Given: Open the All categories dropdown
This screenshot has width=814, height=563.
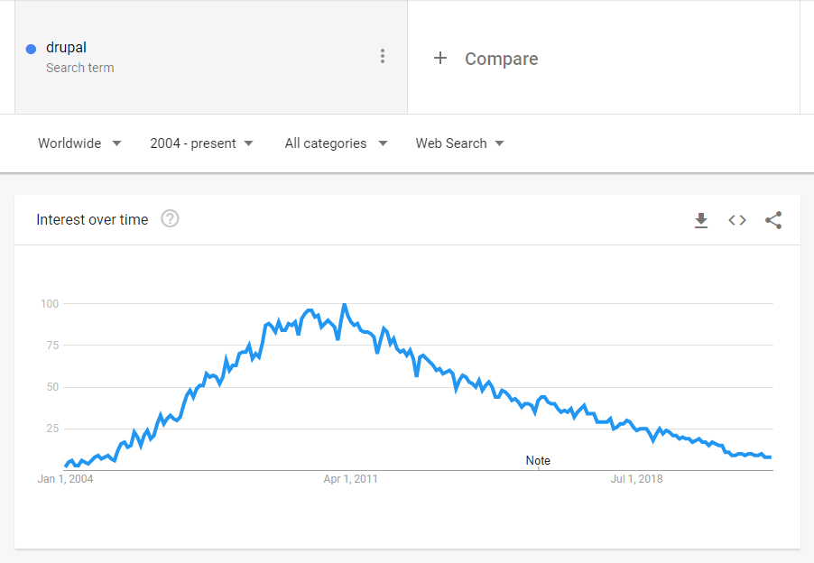Looking at the screenshot, I should click(x=335, y=143).
